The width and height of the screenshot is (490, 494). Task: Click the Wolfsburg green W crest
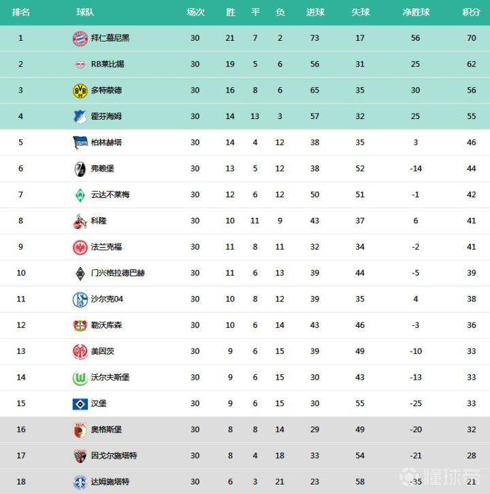(x=80, y=378)
